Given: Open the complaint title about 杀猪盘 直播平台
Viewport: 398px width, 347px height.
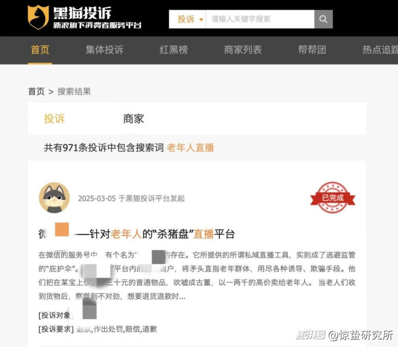Looking at the screenshot, I should click(137, 234).
